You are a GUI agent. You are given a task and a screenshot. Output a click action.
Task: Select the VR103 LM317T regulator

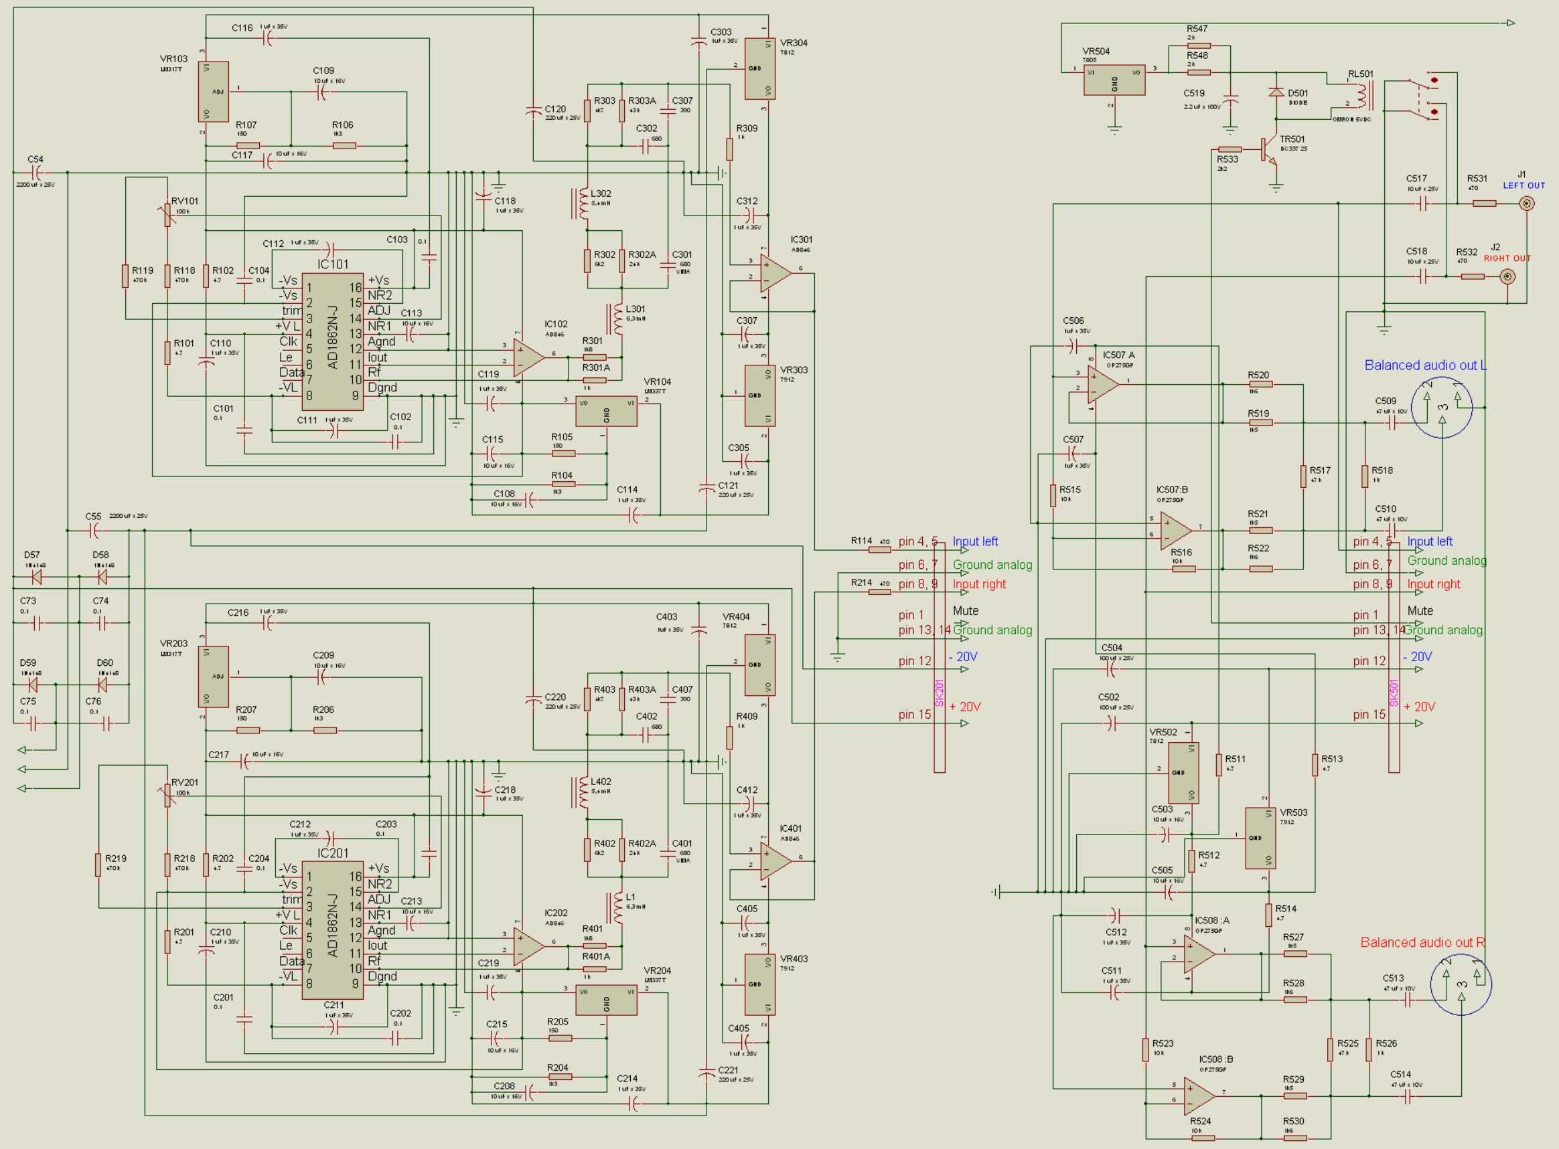[x=213, y=91]
